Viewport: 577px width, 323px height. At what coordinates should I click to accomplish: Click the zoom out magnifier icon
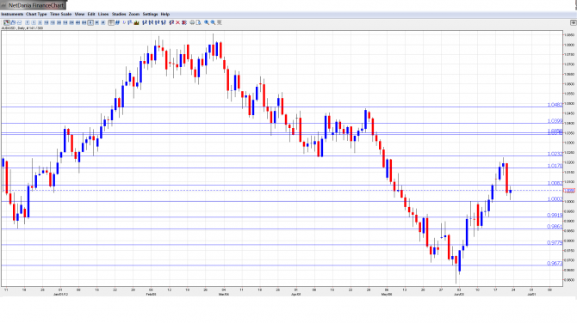tap(213, 22)
